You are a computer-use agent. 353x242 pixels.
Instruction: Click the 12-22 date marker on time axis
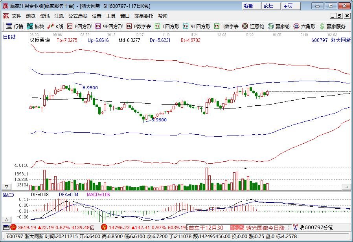coord(250,35)
